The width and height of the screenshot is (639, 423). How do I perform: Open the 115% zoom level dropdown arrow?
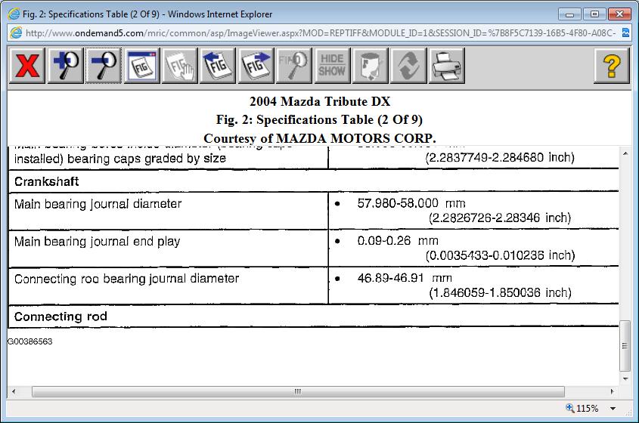point(613,409)
